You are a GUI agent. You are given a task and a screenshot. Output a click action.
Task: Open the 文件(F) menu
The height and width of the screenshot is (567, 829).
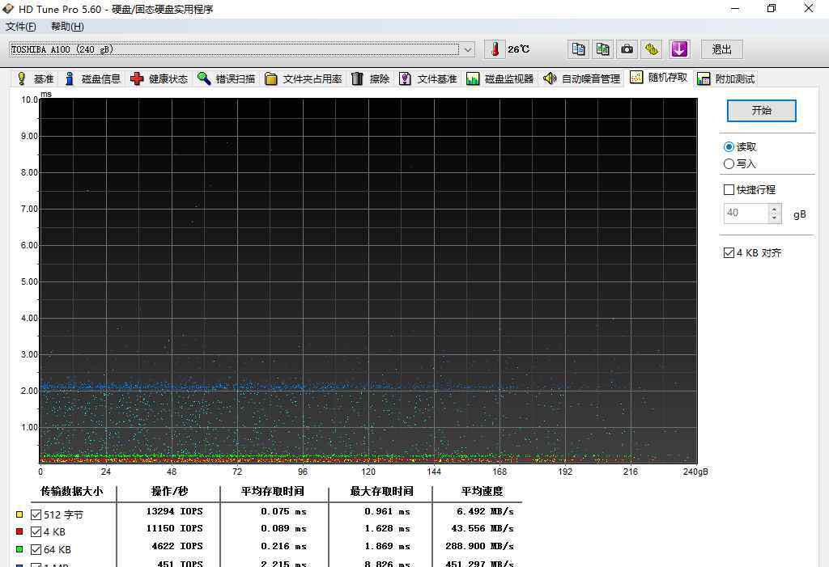click(20, 27)
